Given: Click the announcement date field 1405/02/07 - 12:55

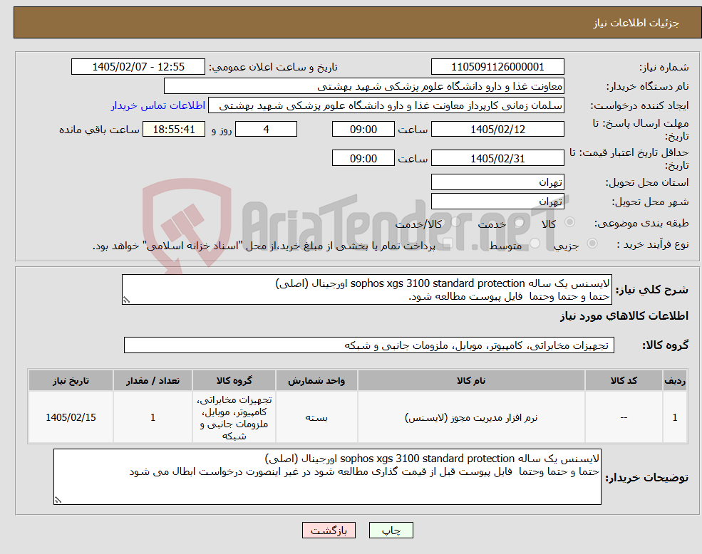Looking at the screenshot, I should coord(138,67).
